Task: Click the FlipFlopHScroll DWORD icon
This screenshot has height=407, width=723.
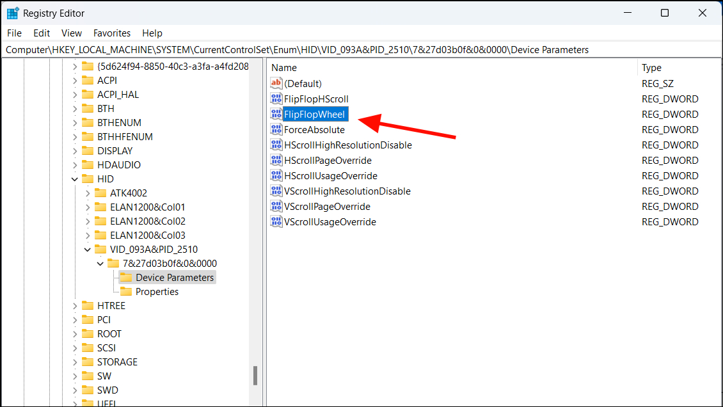Action: [276, 99]
